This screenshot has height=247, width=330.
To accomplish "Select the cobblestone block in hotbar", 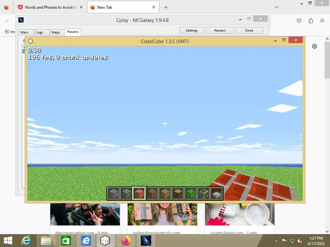I will (126, 193).
